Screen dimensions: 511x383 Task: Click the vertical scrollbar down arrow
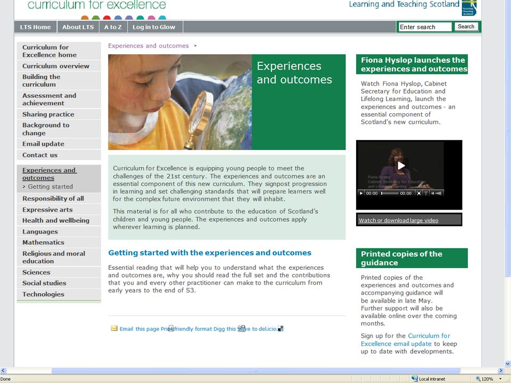(x=508, y=363)
